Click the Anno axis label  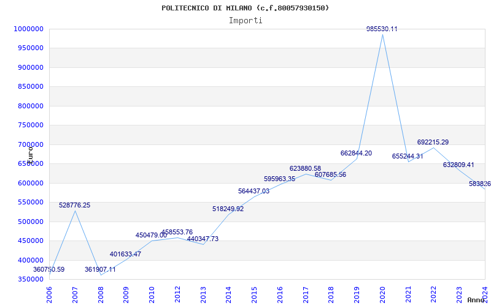(476, 300)
